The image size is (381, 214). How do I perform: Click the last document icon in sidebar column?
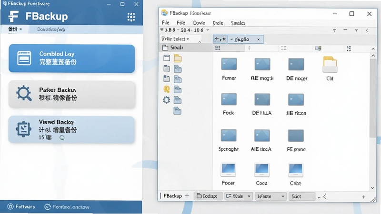pos(177,111)
